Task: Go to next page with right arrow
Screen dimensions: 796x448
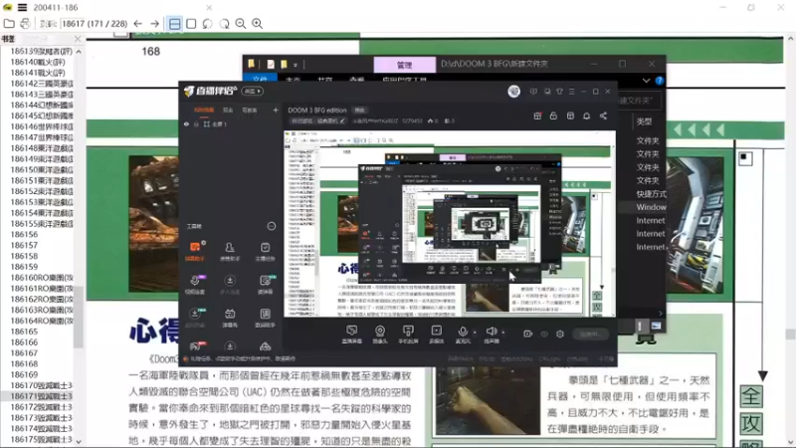Action: 155,23
